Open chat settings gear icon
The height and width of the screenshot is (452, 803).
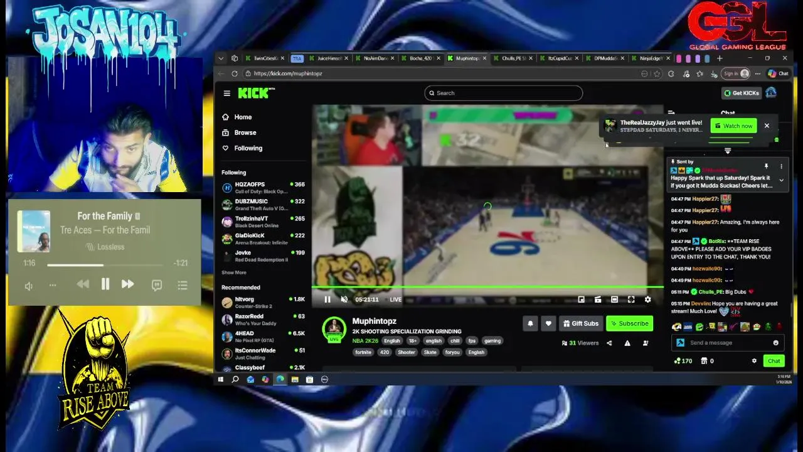pyautogui.click(x=754, y=361)
